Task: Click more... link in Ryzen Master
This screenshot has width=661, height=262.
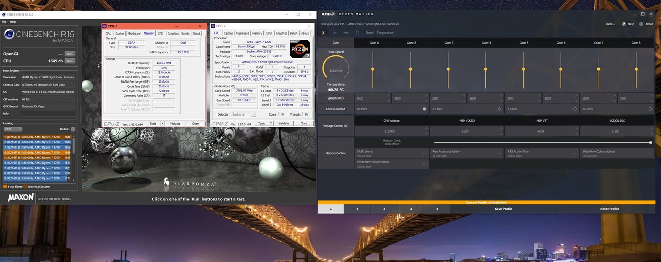Action: click(610, 24)
